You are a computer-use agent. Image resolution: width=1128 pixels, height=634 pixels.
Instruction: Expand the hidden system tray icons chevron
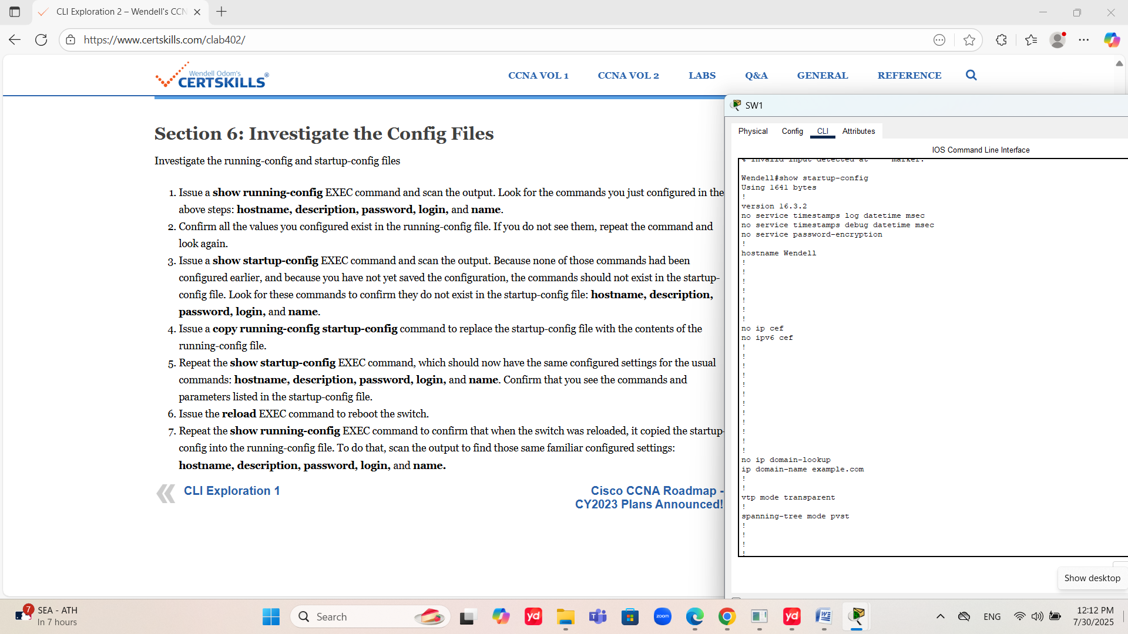[x=941, y=616]
